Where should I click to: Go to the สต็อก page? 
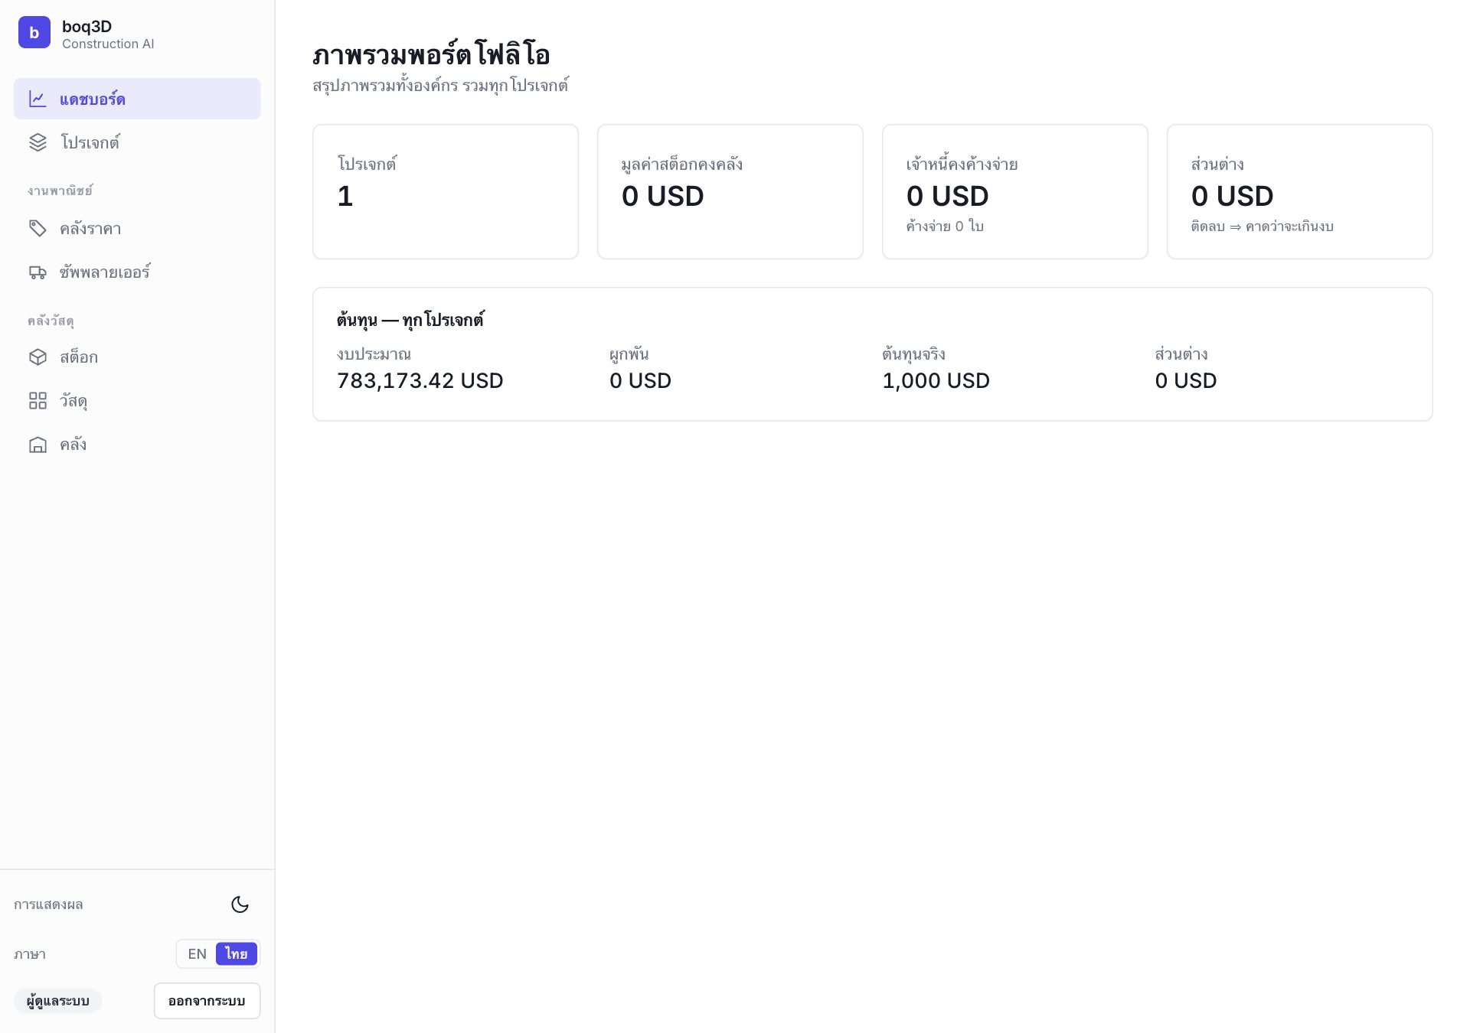point(137,357)
